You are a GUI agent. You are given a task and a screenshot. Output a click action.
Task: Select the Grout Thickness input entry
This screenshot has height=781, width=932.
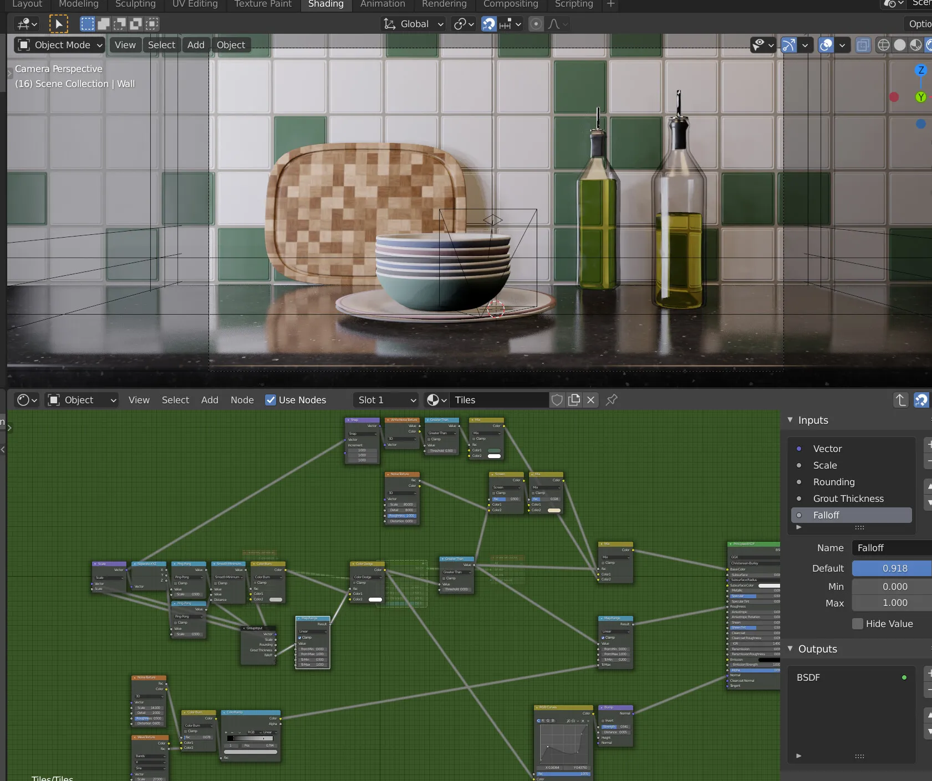click(848, 499)
